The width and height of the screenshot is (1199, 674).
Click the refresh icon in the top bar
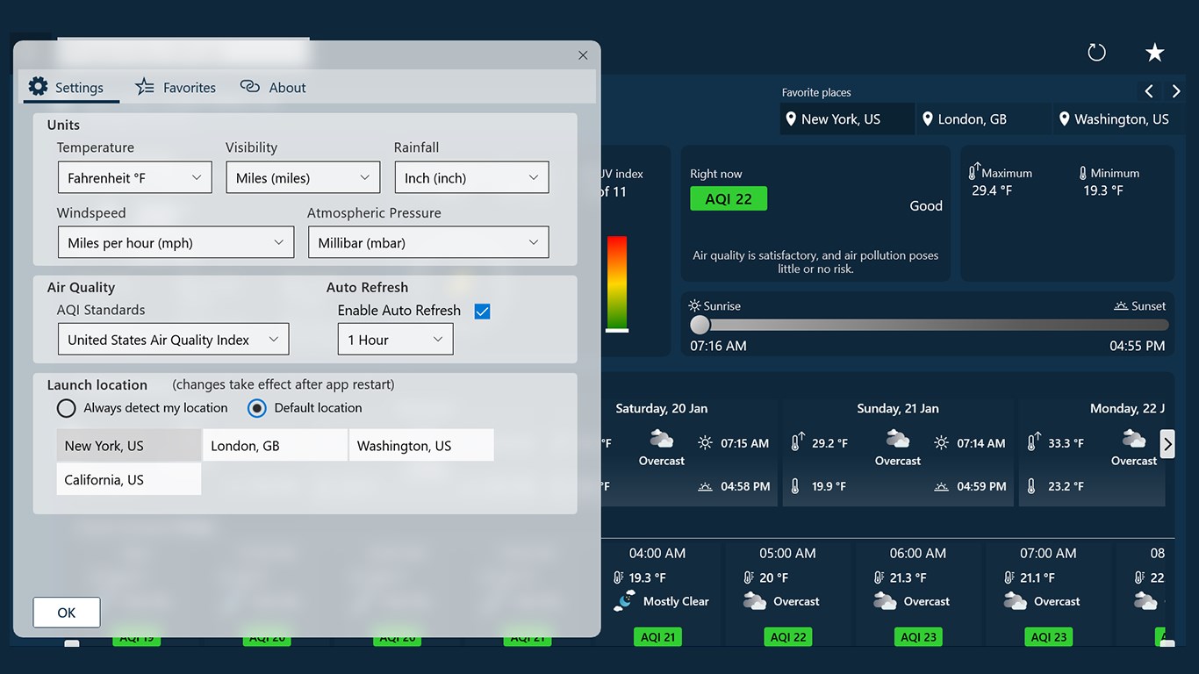pos(1096,52)
